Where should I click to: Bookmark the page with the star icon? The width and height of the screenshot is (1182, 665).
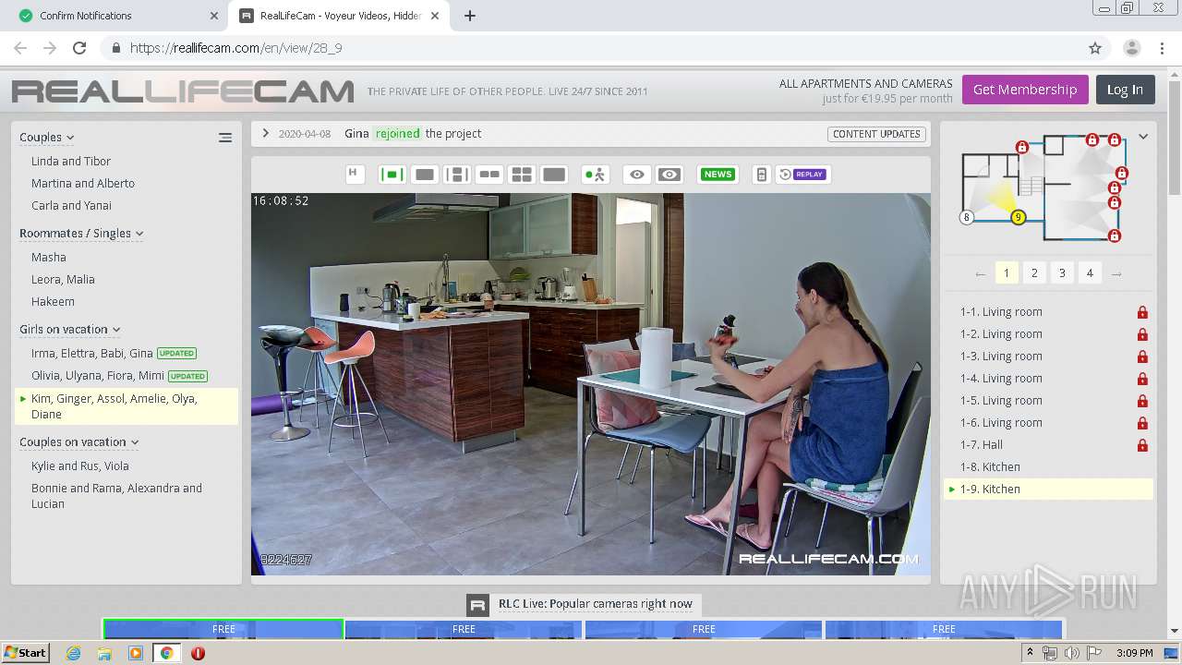[1095, 48]
